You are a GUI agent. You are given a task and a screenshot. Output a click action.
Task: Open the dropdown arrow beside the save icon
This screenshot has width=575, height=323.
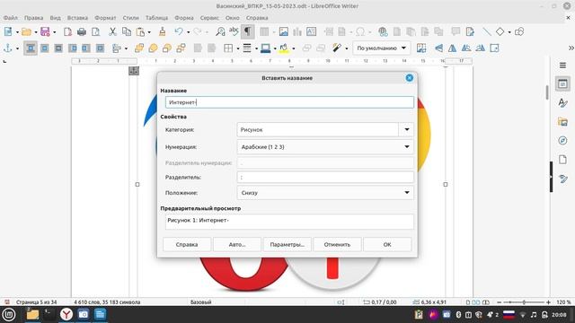[x=54, y=32]
